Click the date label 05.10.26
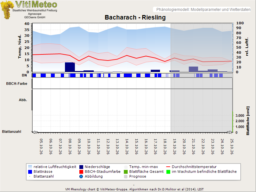The image size is (256, 192). [41, 147]
